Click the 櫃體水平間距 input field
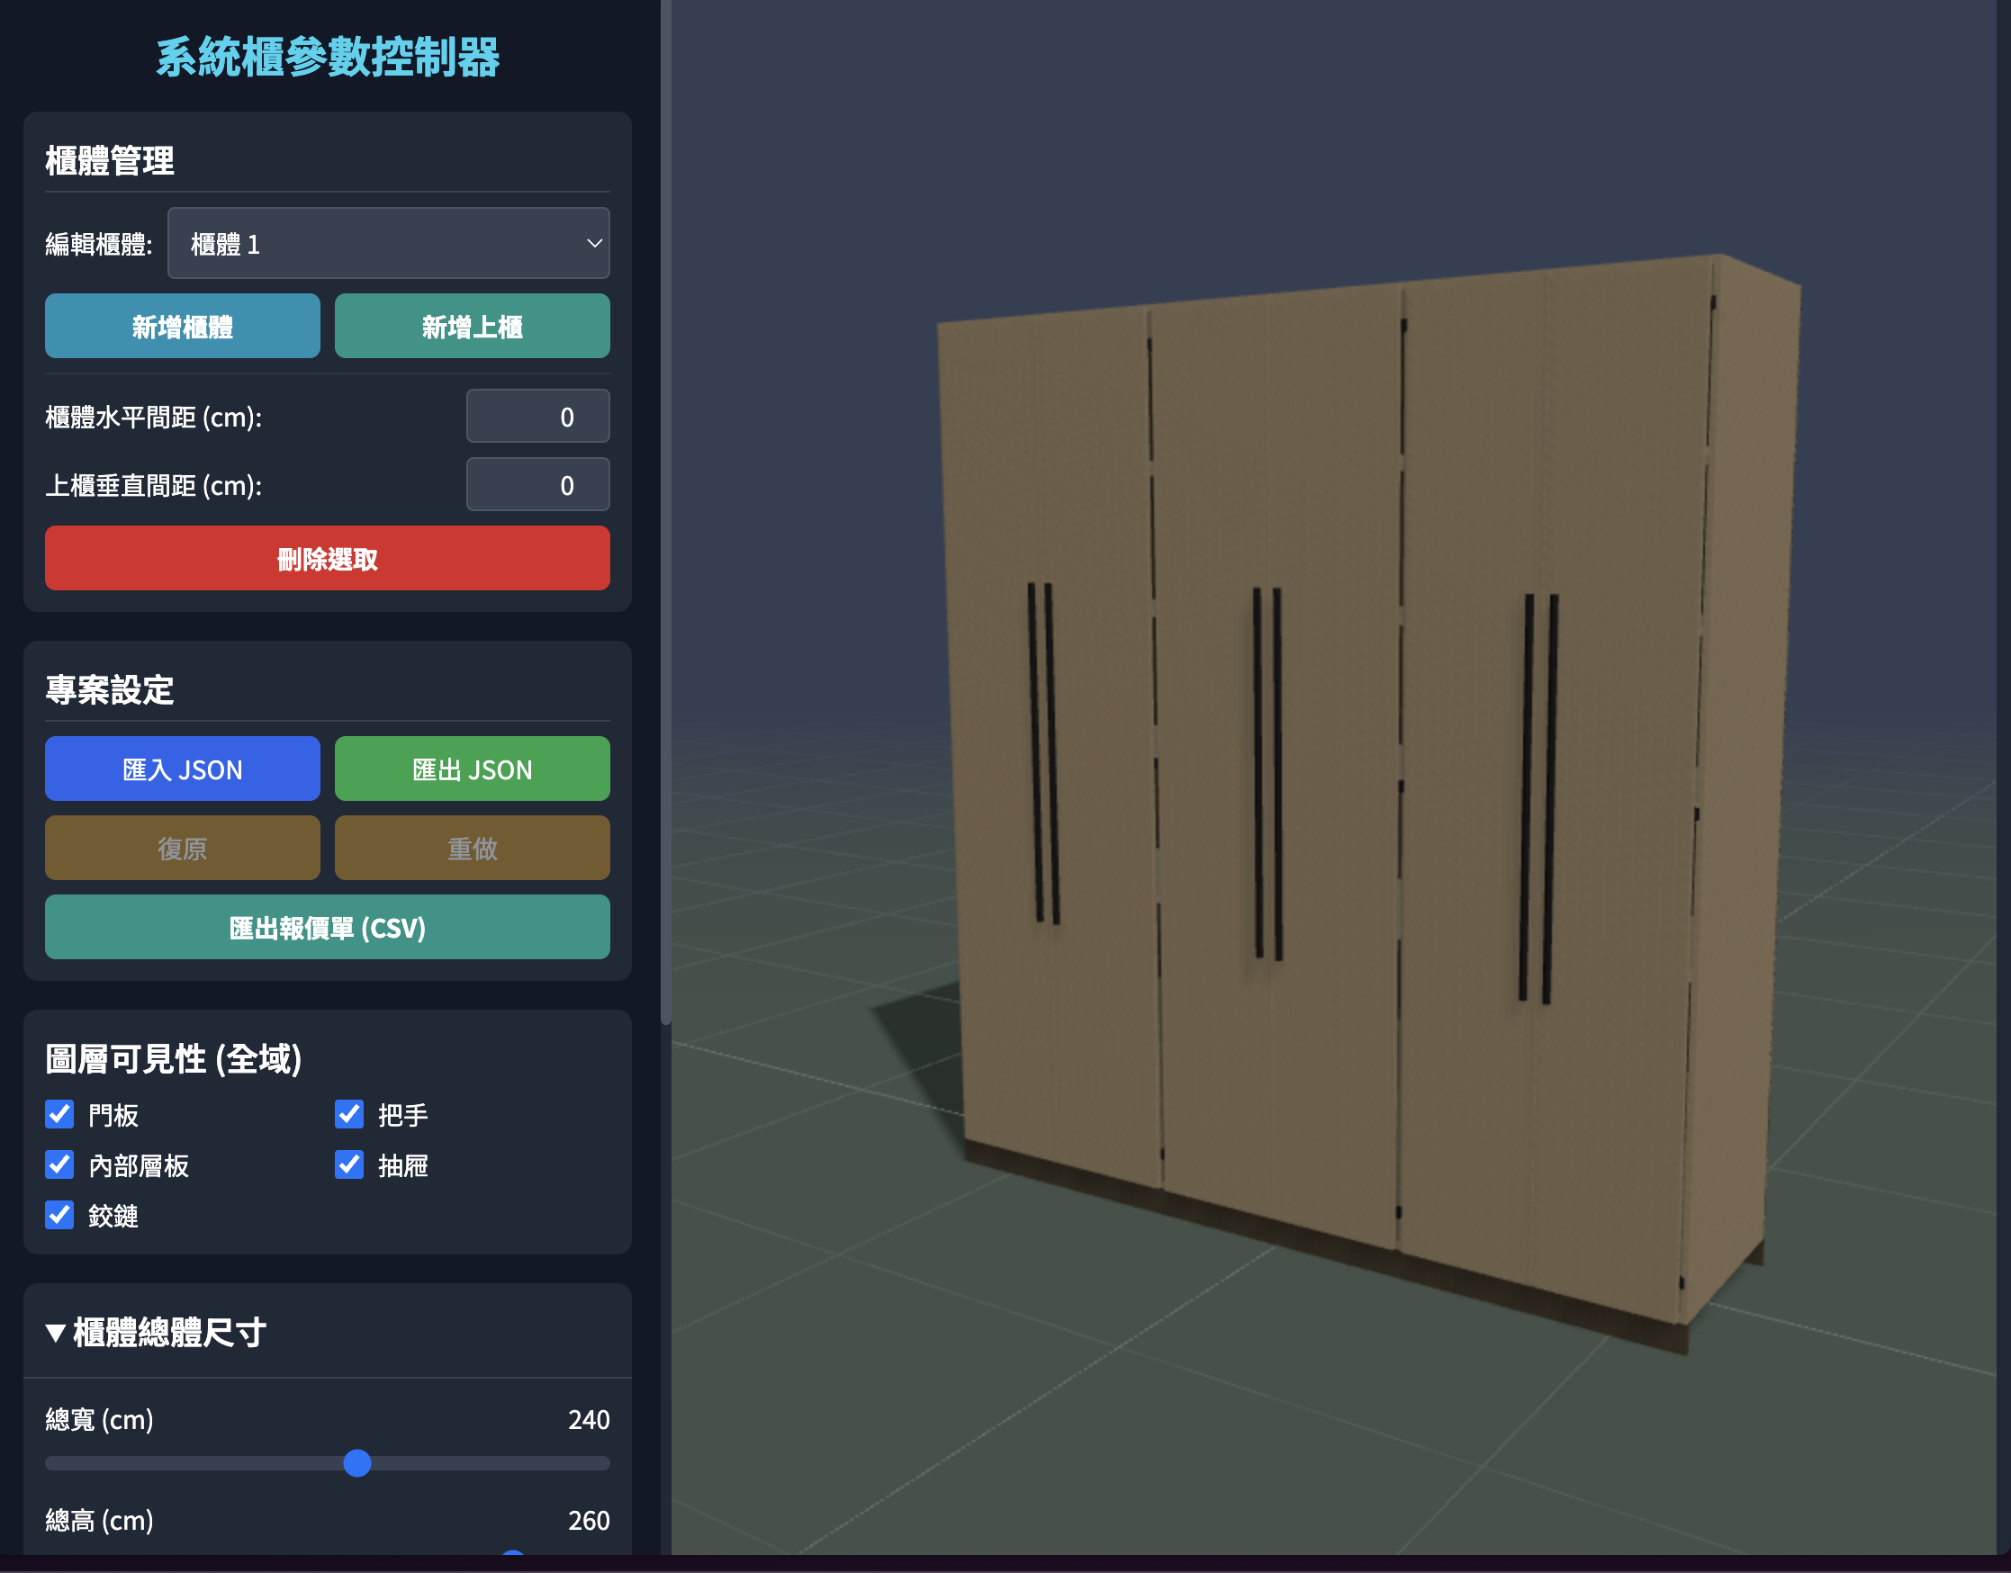 coord(537,417)
